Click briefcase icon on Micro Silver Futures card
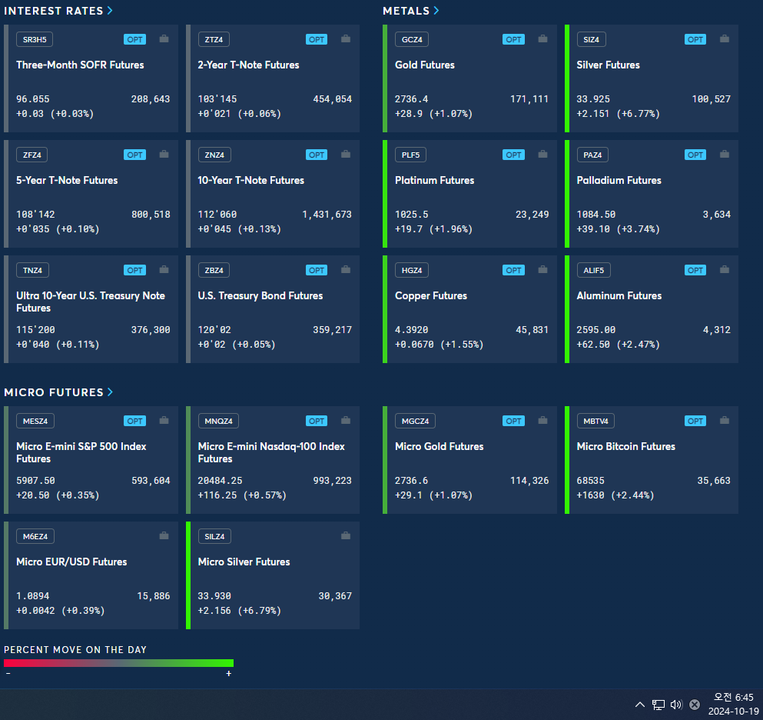Image resolution: width=763 pixels, height=720 pixels. coord(346,536)
